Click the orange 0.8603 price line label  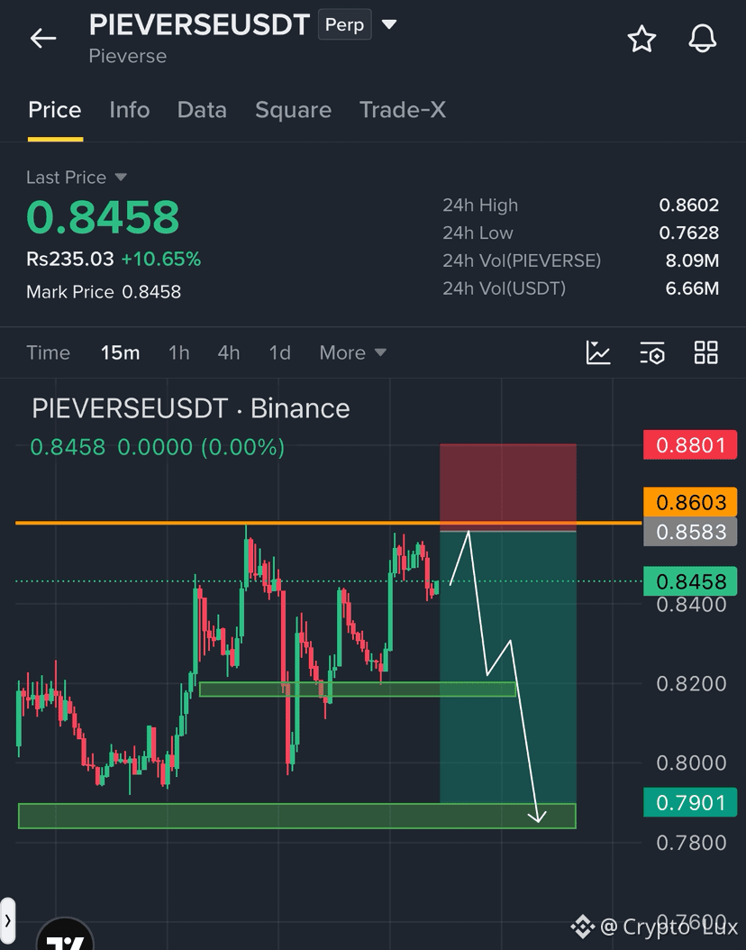(690, 502)
